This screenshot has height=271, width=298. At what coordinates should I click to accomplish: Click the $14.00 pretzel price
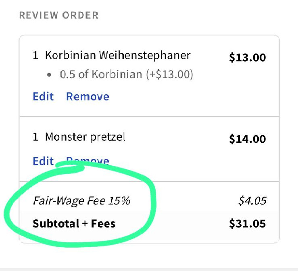point(247,139)
